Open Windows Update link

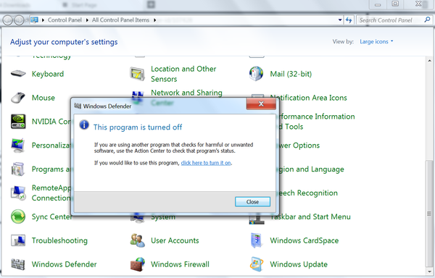pyautogui.click(x=299, y=264)
